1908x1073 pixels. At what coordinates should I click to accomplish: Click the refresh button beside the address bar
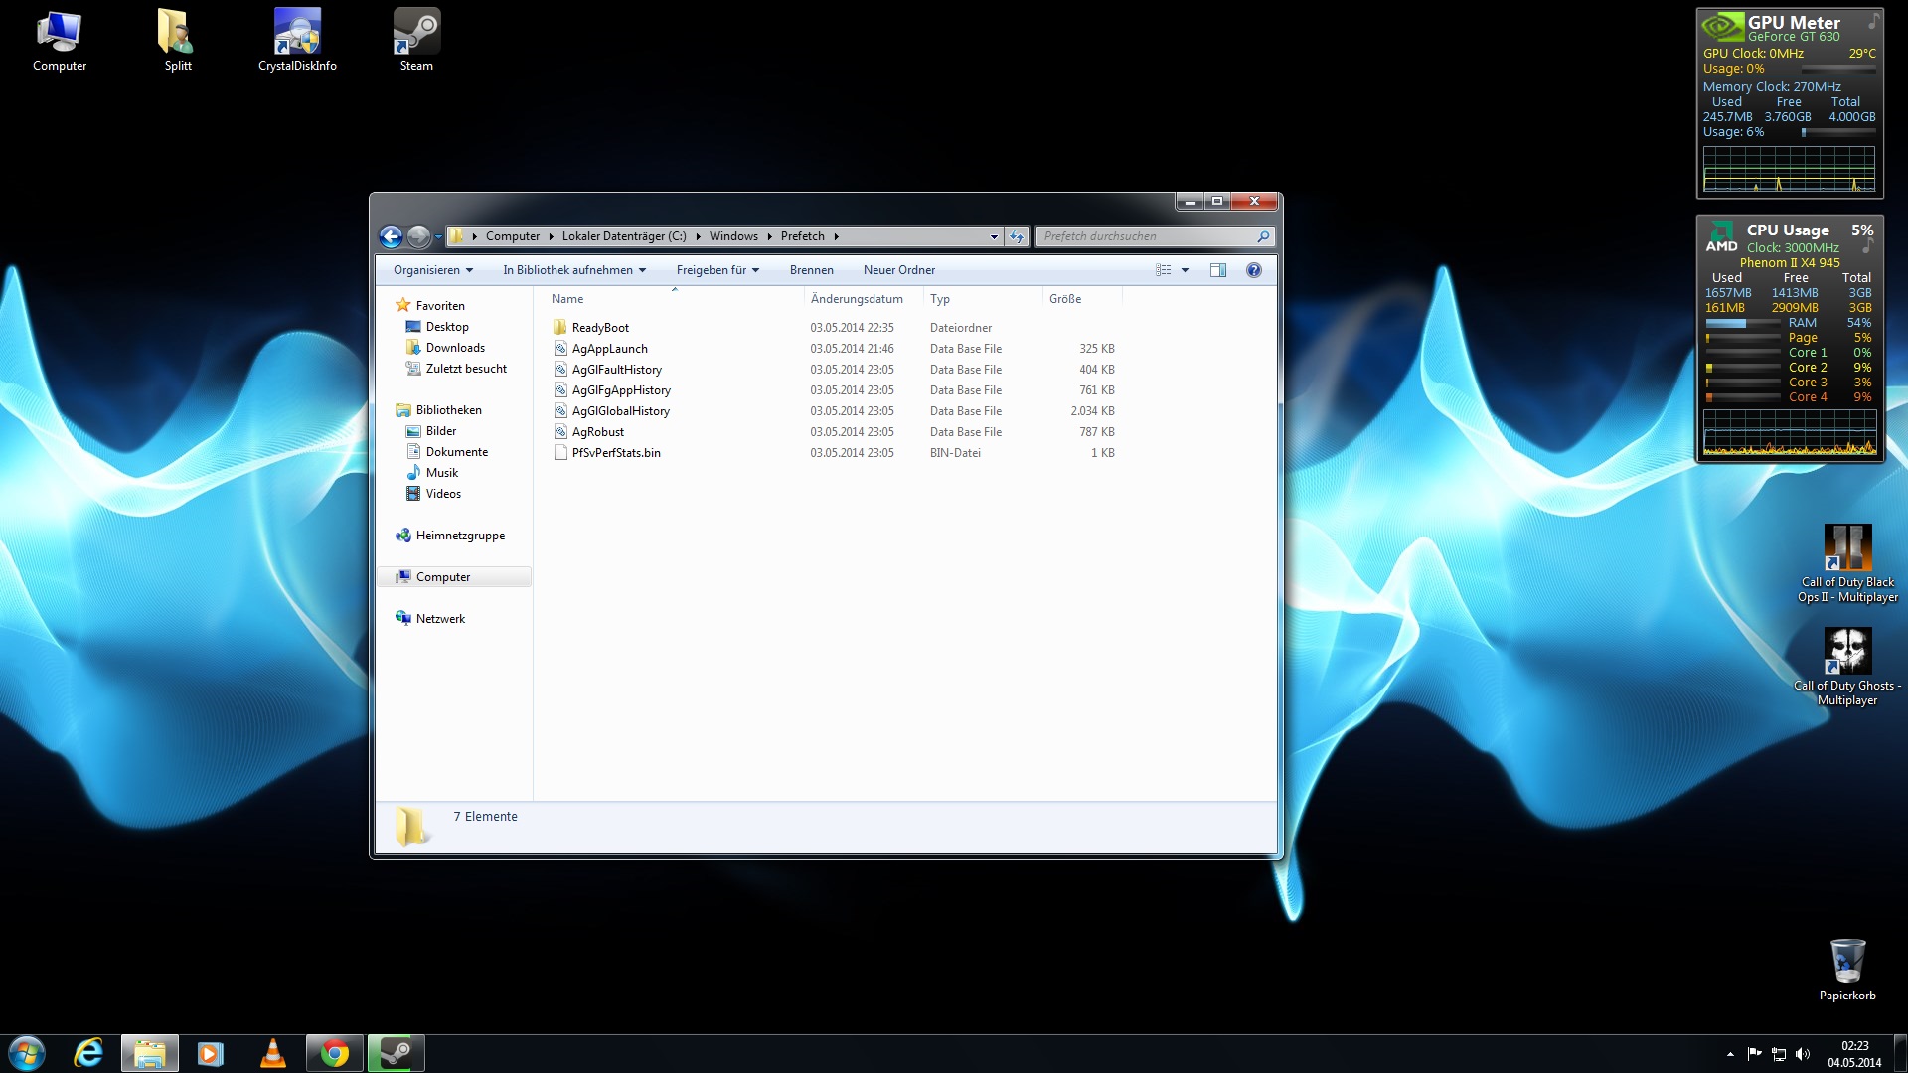tap(1016, 236)
